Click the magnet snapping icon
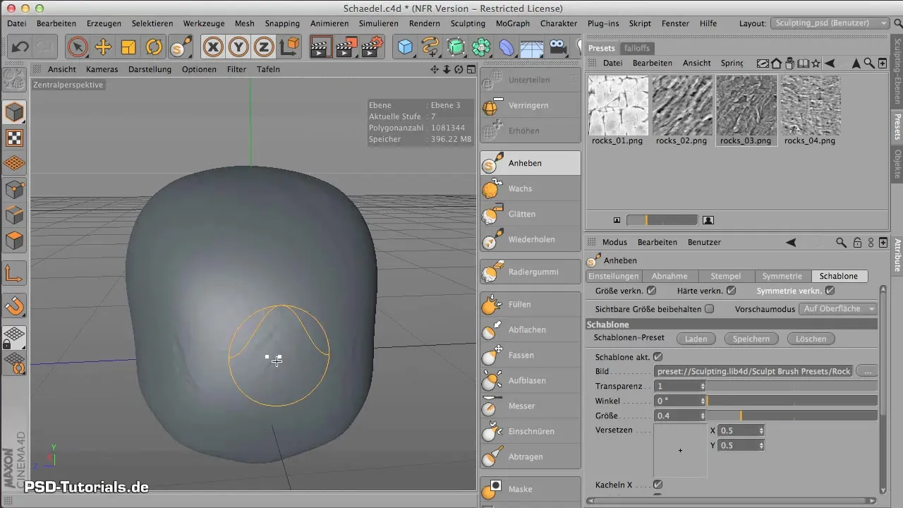Viewport: 903px width, 508px height. pos(15,306)
